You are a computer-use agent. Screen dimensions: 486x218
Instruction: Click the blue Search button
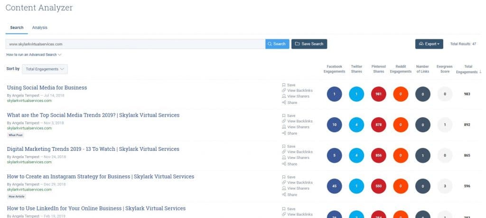coord(277,44)
